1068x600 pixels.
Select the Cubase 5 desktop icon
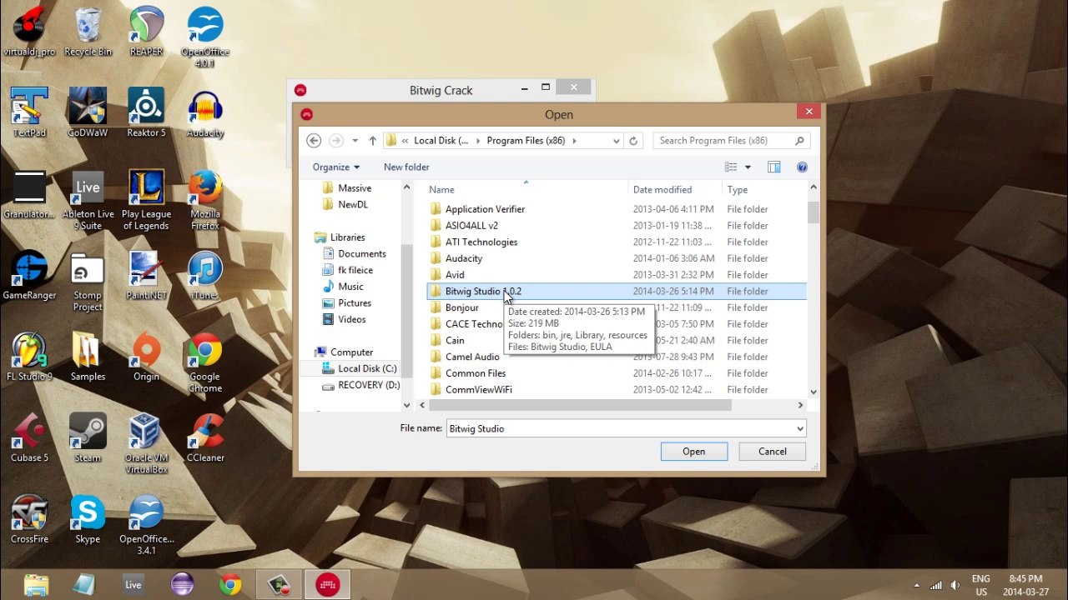29,438
